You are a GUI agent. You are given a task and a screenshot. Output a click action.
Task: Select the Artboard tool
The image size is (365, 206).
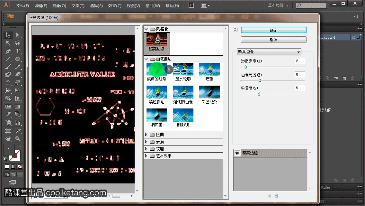click(8, 131)
